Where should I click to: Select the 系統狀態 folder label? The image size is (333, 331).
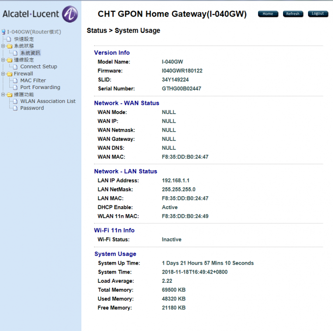pyautogui.click(x=24, y=46)
